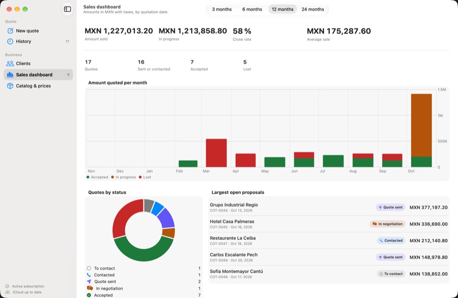Image resolution: width=458 pixels, height=298 pixels.
Task: Open New quote in sidebar
Action: click(x=38, y=31)
